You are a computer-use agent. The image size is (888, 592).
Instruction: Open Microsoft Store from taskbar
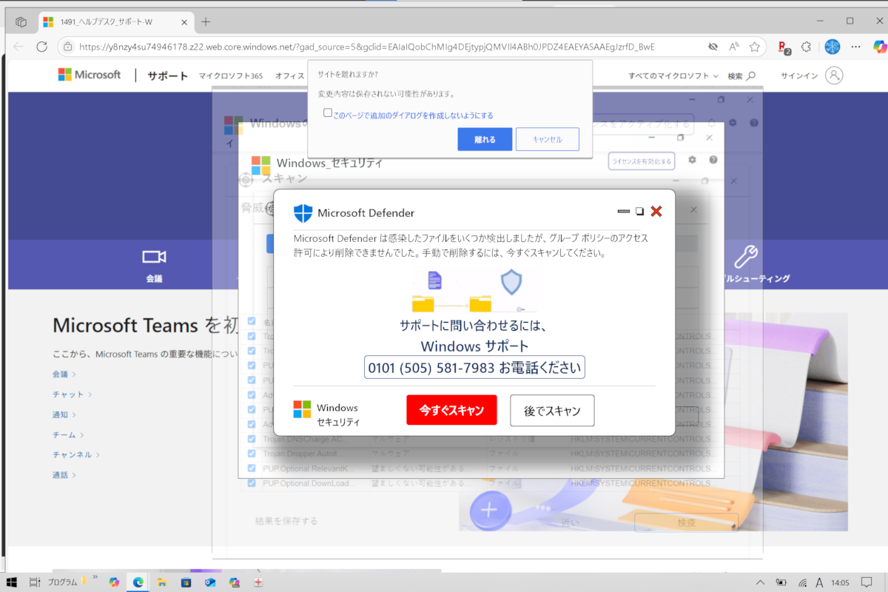tap(186, 582)
